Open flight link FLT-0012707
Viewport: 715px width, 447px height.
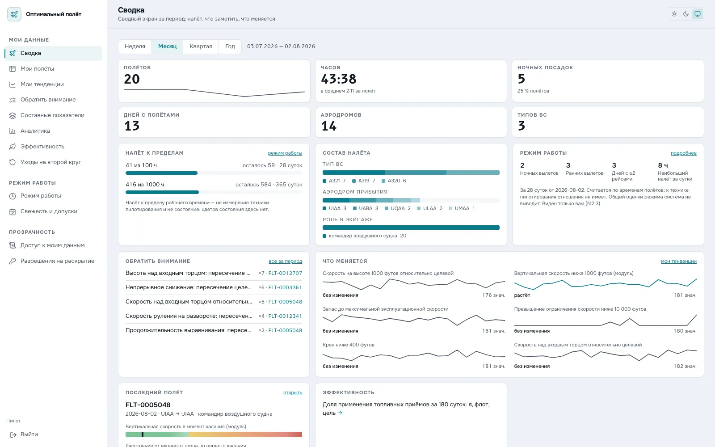(285, 273)
